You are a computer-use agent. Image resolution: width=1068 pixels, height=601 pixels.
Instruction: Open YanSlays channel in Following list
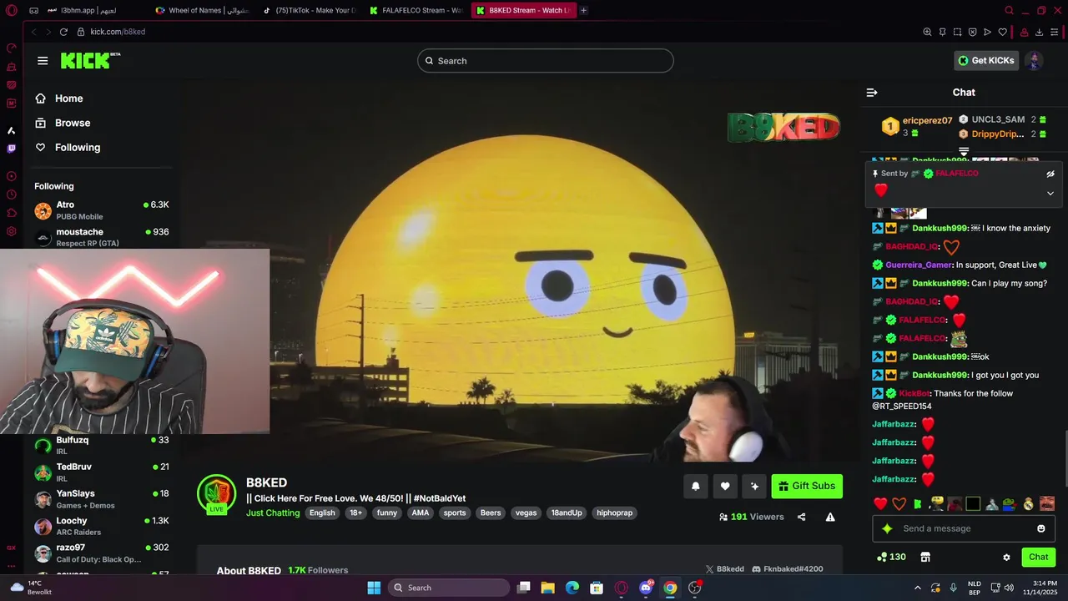pos(102,499)
